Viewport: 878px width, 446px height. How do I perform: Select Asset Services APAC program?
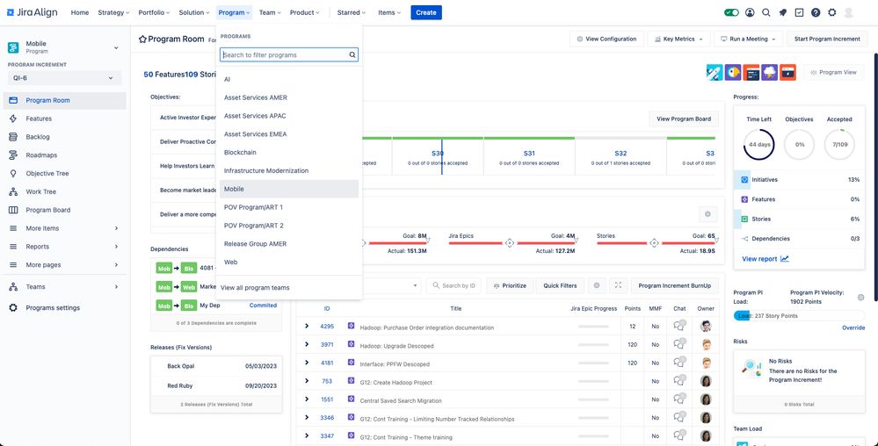[x=289, y=116]
